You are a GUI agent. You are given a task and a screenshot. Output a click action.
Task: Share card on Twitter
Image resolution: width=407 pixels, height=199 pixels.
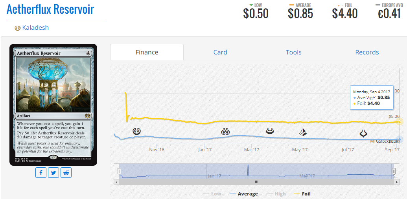[53, 173]
